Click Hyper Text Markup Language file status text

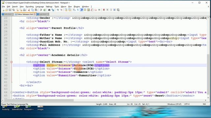(x=15, y=104)
